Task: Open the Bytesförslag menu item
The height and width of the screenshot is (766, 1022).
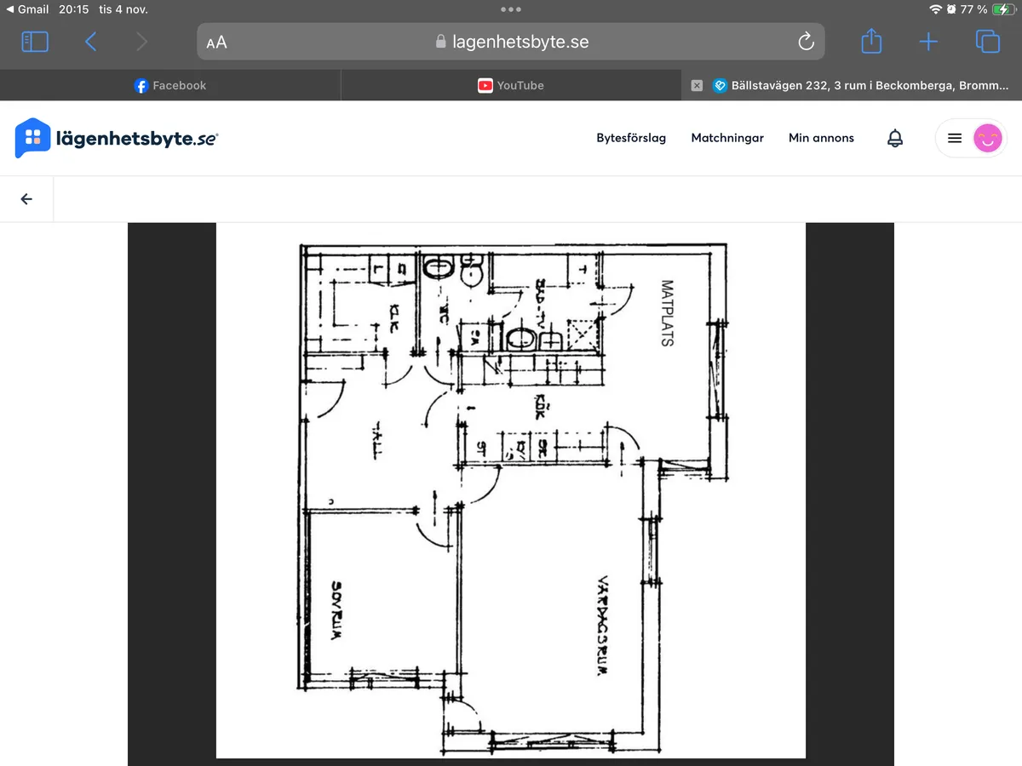Action: pos(631,138)
